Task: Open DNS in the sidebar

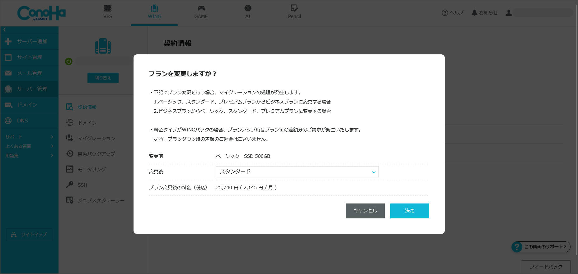Action: click(x=29, y=121)
